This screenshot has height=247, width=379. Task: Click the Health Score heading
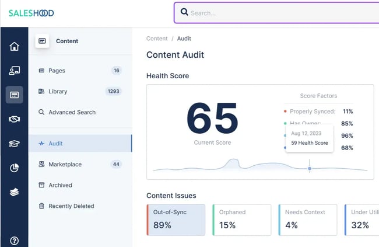[167, 76]
